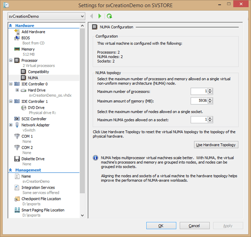Click the maximum memory (MB) field
This screenshot has width=251, height=237.
199,101
